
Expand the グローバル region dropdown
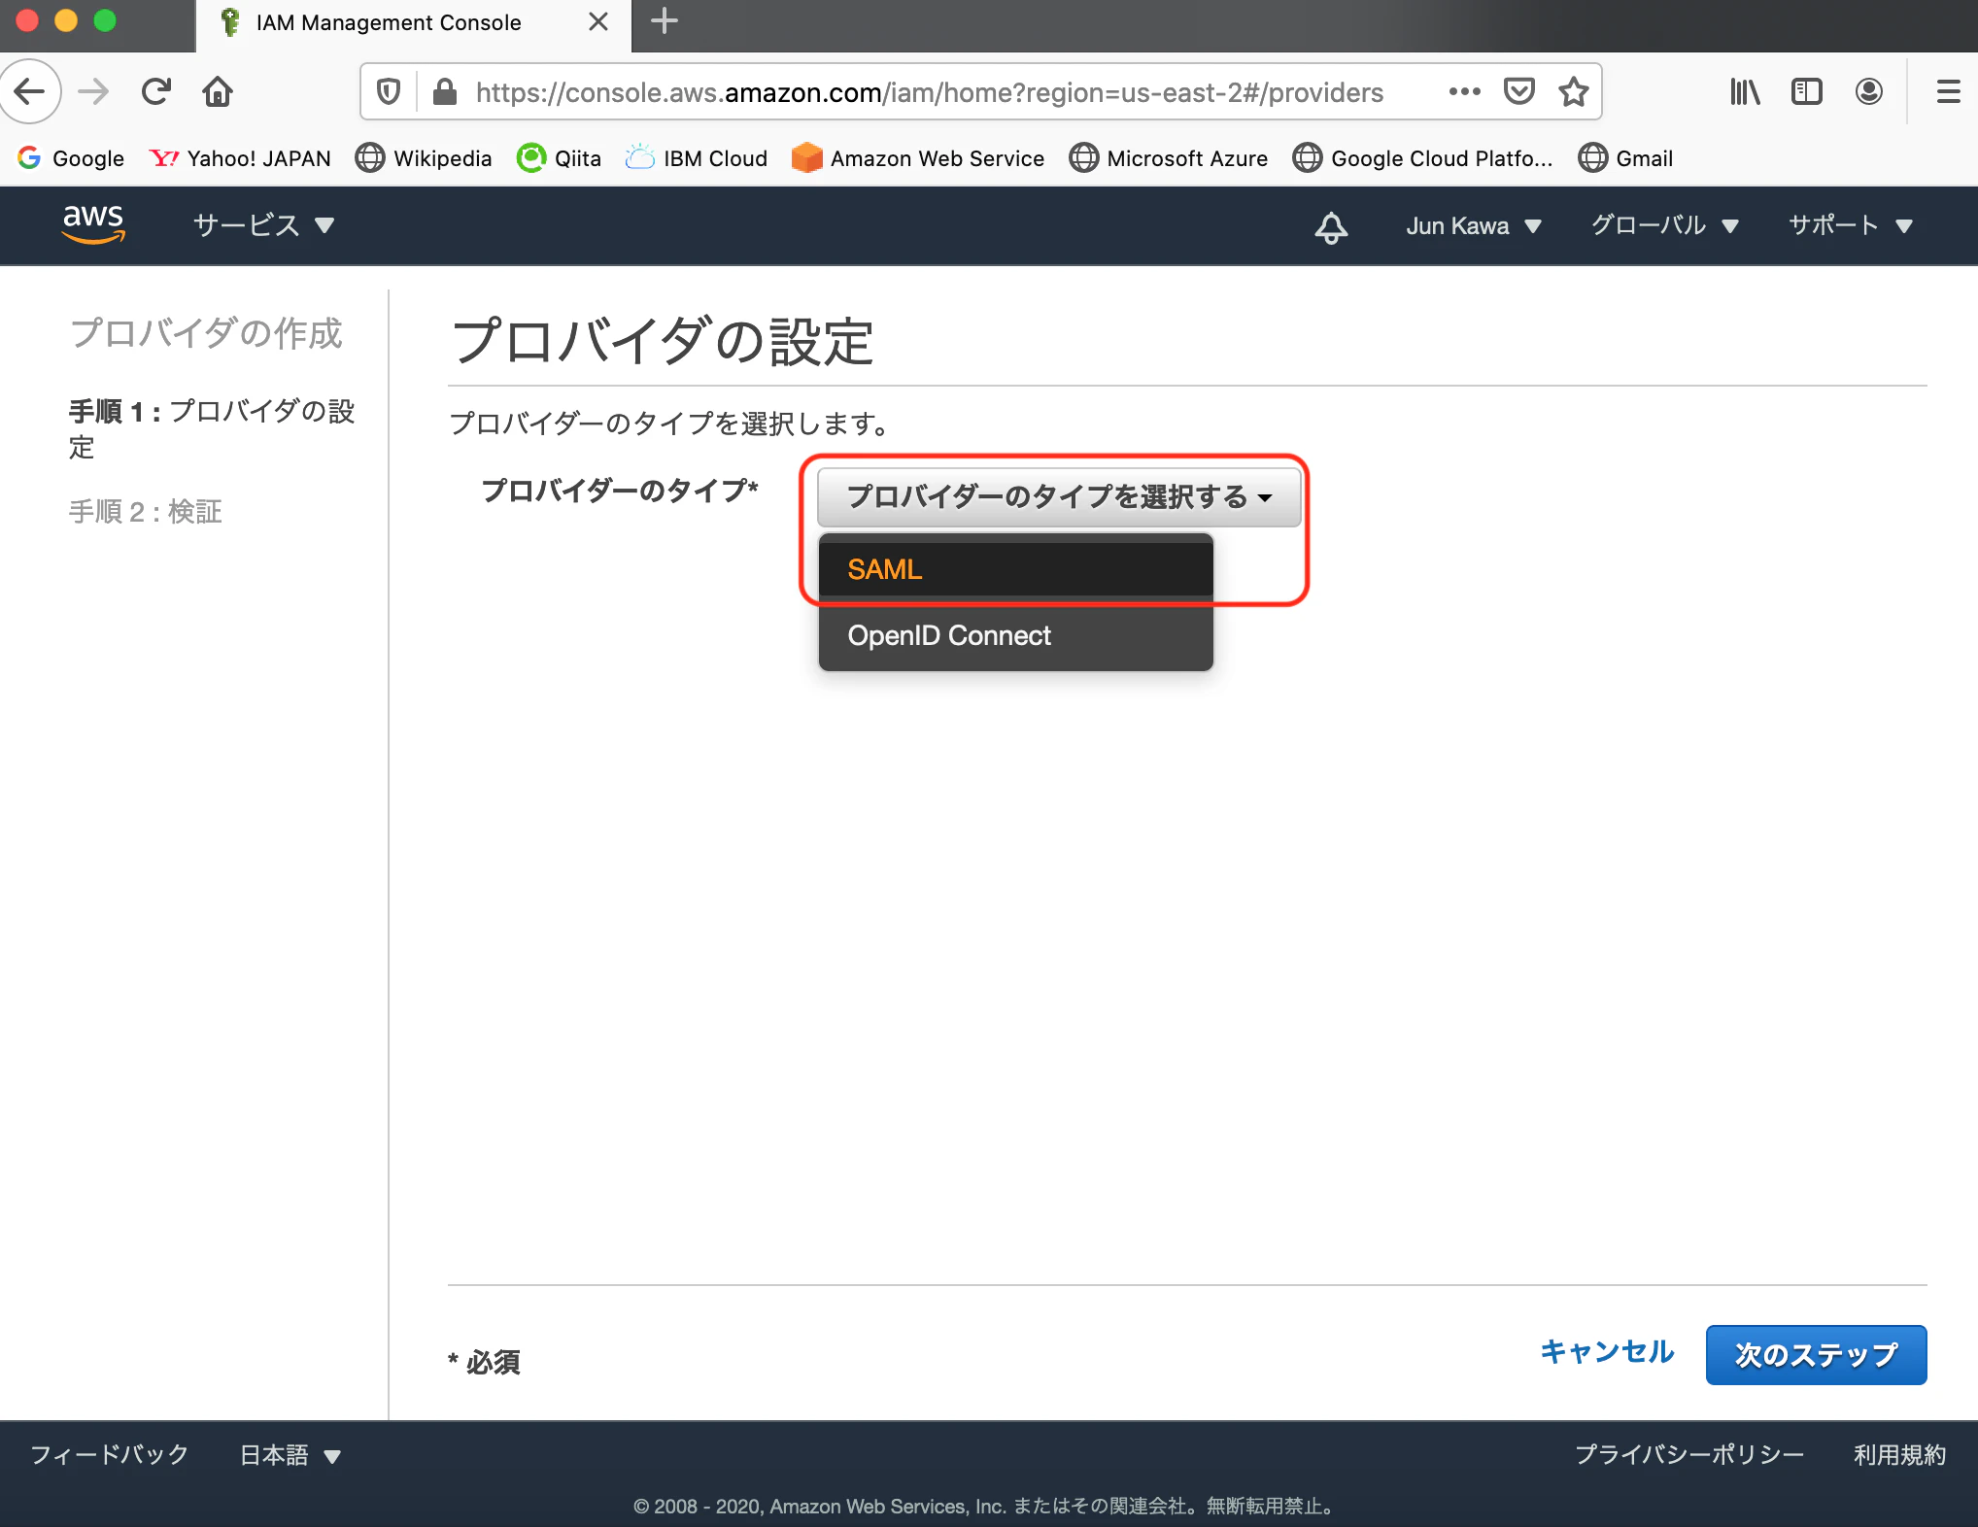(1664, 226)
